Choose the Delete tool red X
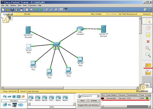This screenshot has width=153, height=109. click(x=148, y=42)
